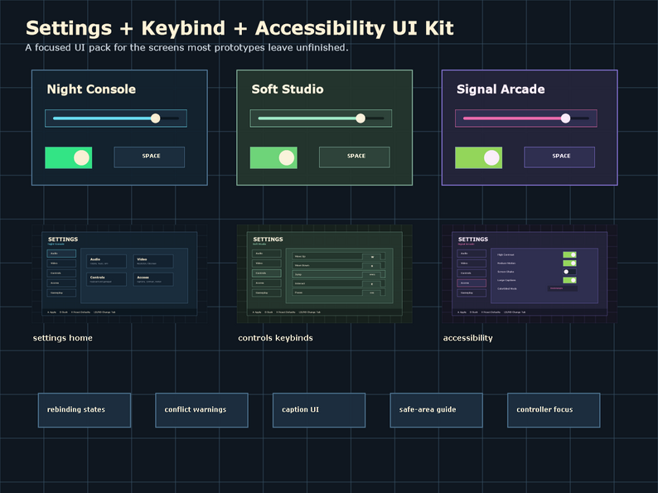Viewport: 658px width, 493px height.
Task: Click the 'Settings + Keybind + Accessibility UI Kit' title
Action: click(x=239, y=28)
